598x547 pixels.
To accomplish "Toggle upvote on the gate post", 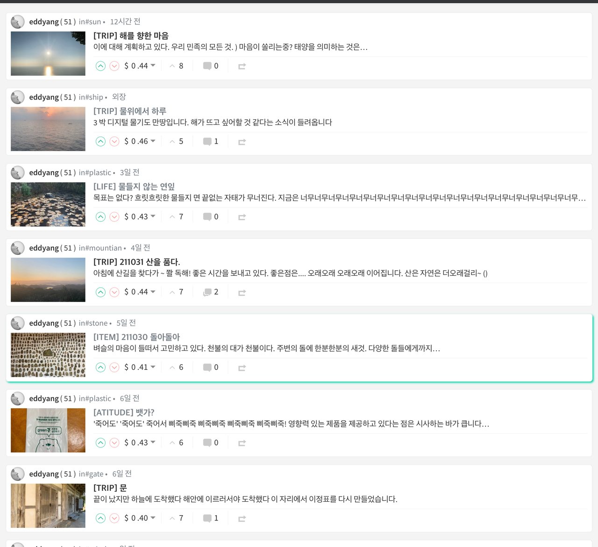I will tap(100, 518).
